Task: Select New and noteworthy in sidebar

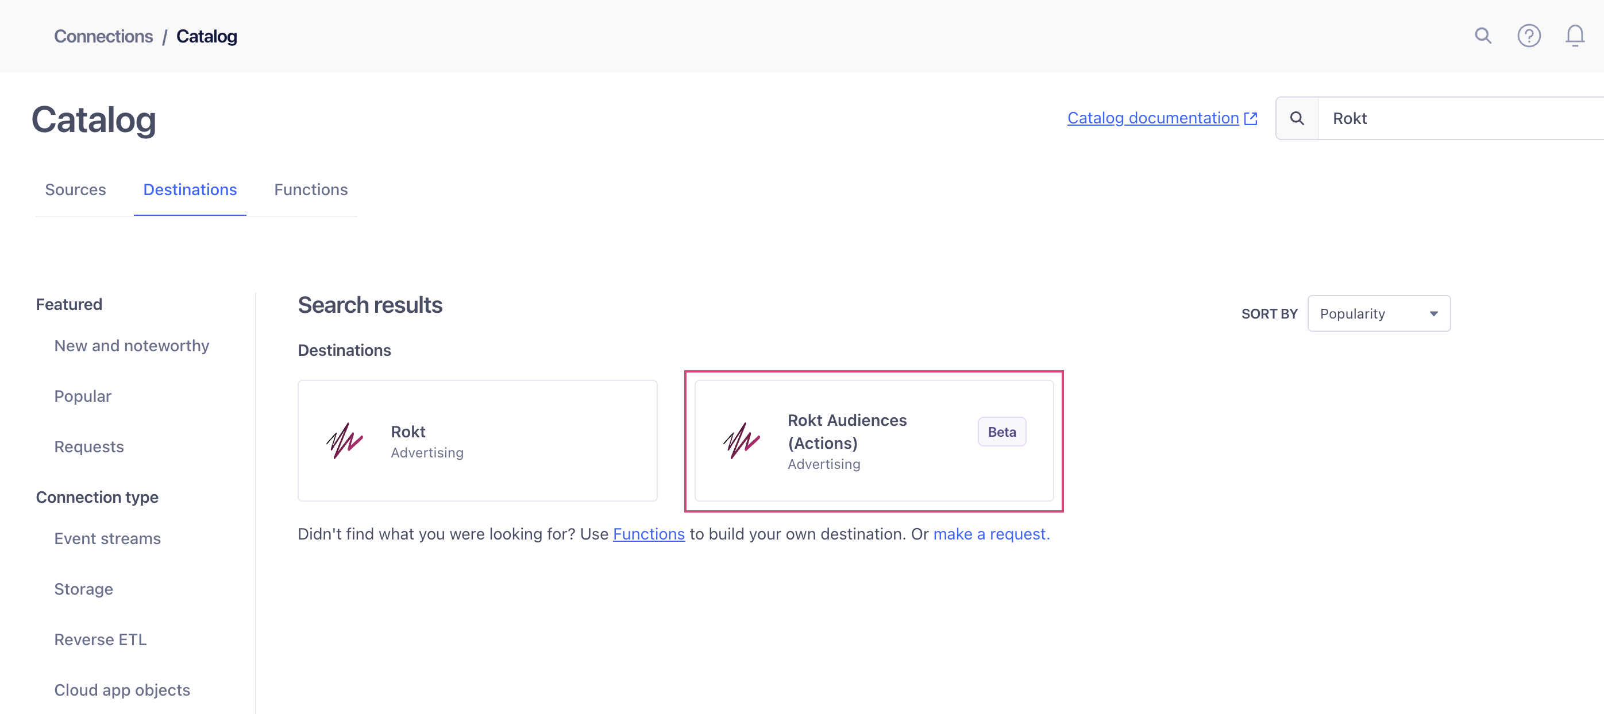Action: (132, 346)
